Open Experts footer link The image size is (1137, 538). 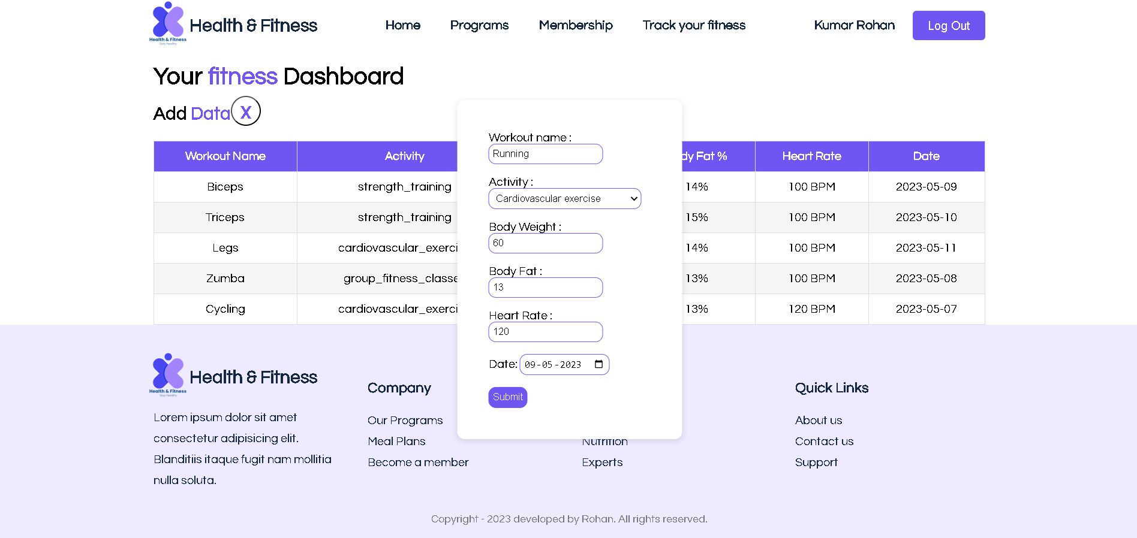pyautogui.click(x=602, y=463)
